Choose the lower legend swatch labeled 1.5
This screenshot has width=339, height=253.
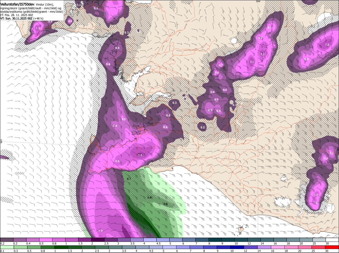tap(74, 247)
